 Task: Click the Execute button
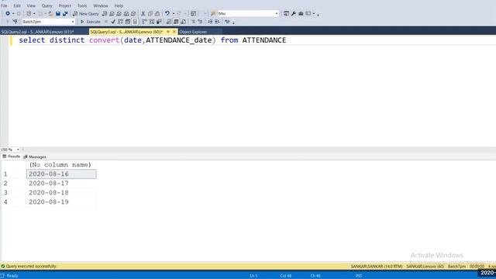point(91,22)
